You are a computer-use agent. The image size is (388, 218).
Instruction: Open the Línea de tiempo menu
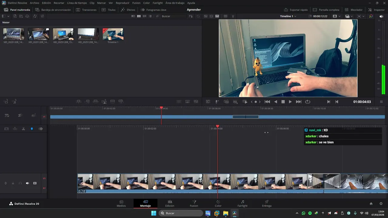(77, 3)
